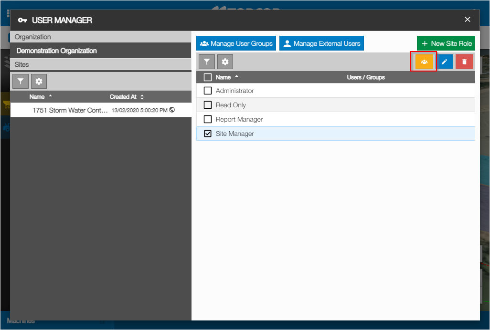
Task: Tick the Read Only role checkbox
Action: pos(208,105)
